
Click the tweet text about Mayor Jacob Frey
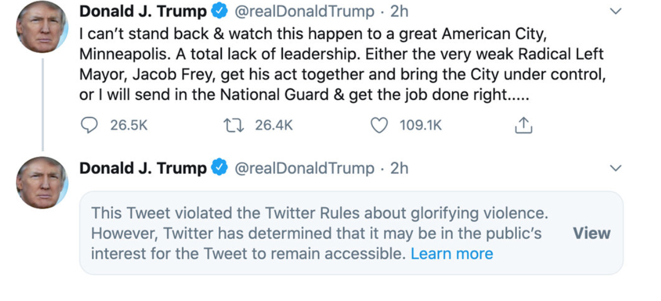pos(342,64)
